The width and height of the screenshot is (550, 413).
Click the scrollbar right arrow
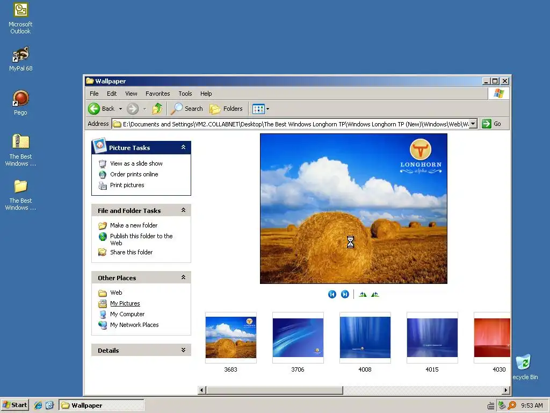tap(505, 390)
